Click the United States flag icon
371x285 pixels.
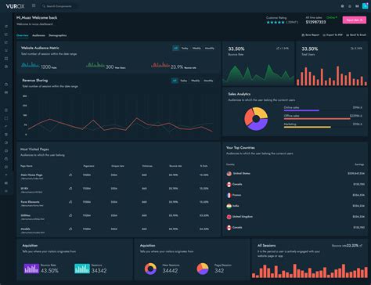pos(229,174)
